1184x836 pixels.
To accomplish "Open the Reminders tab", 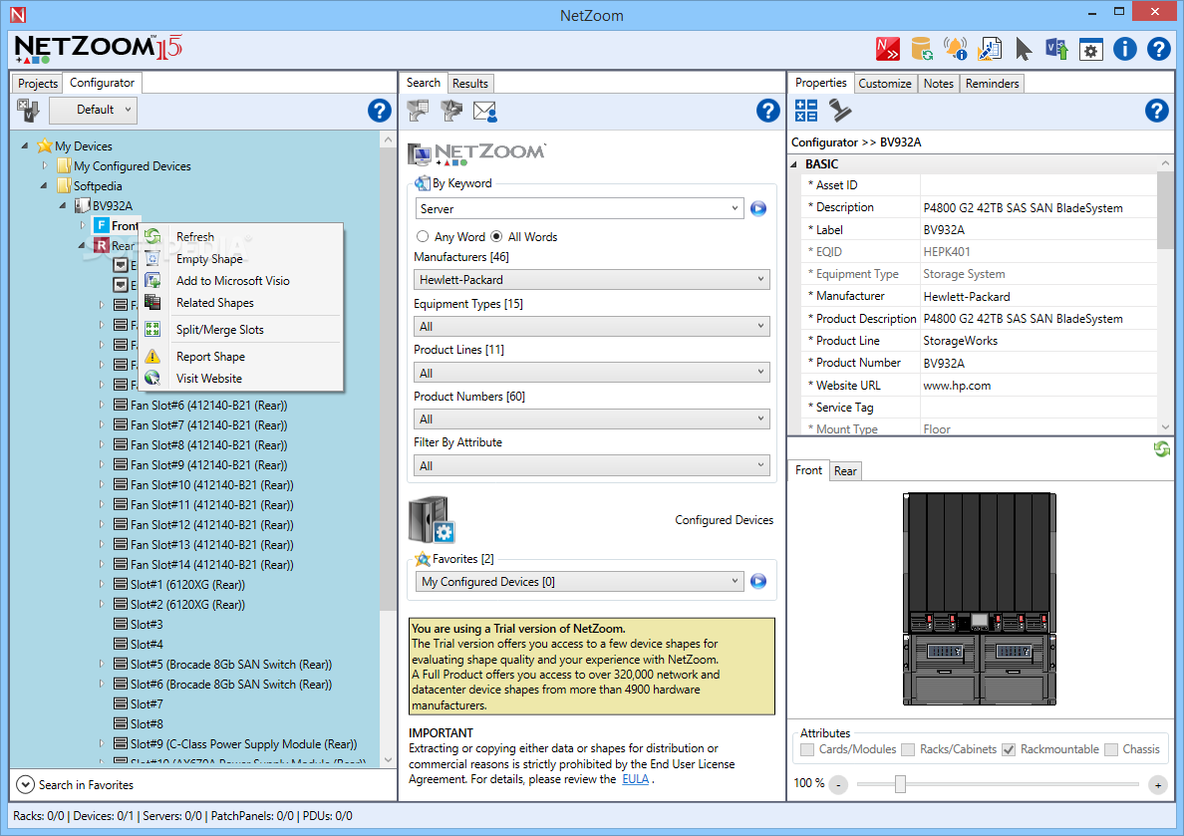I will [992, 83].
